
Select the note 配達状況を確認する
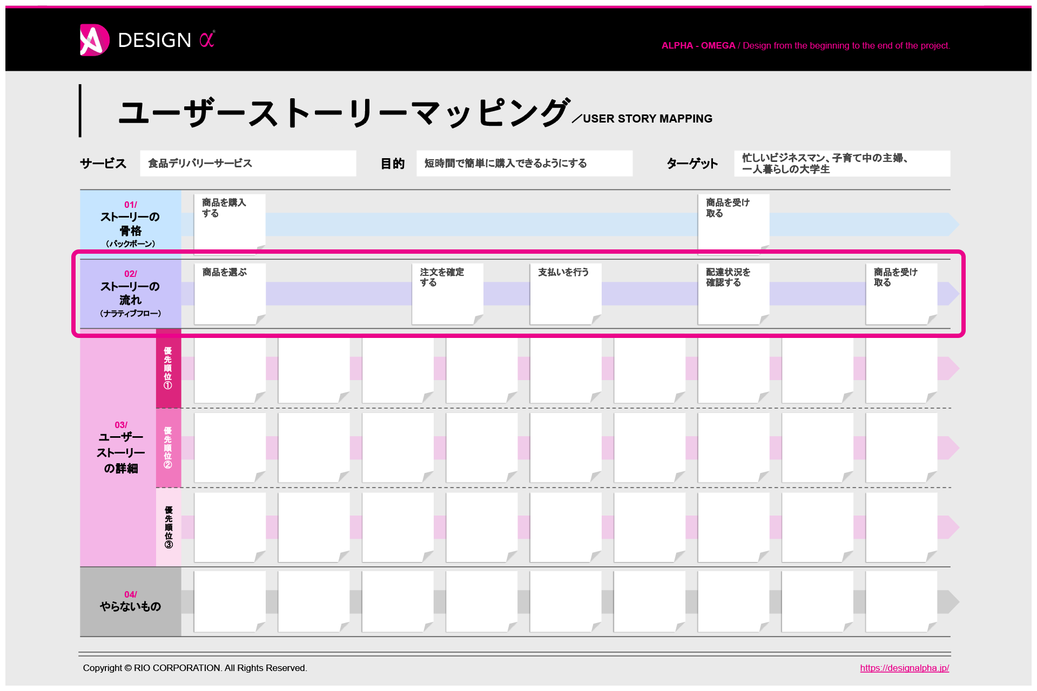click(x=733, y=294)
